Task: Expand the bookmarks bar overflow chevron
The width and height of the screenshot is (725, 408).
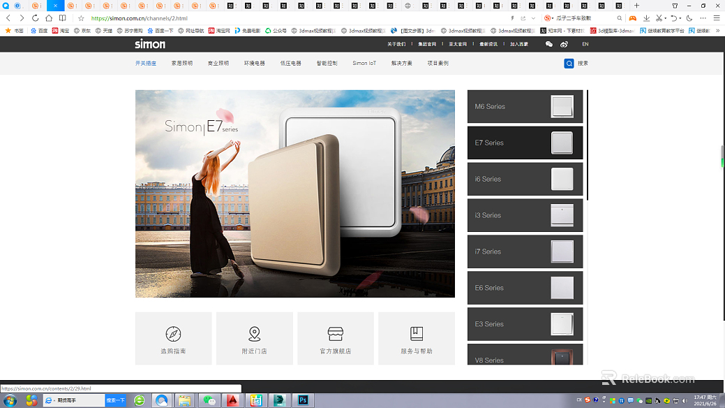Action: click(717, 31)
